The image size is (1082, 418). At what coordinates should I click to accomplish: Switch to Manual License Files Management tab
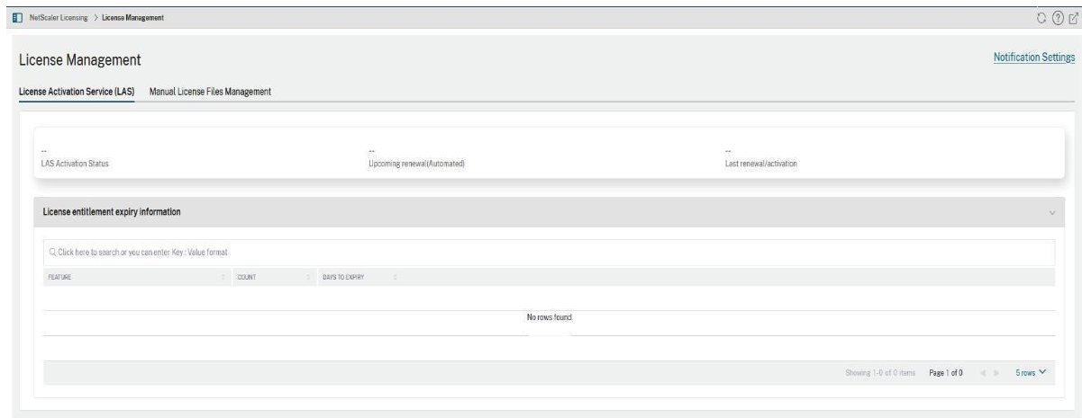(210, 92)
